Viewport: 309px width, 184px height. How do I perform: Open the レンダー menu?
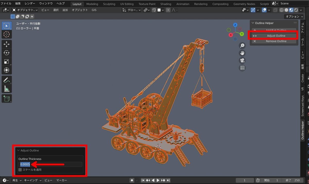pyautogui.click(x=30, y=4)
